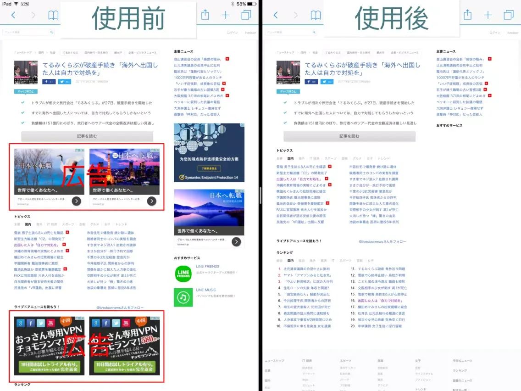This screenshot has width=521, height=391.
Task: Switch to the スポーツ tab in トピックス
Action: [68, 224]
